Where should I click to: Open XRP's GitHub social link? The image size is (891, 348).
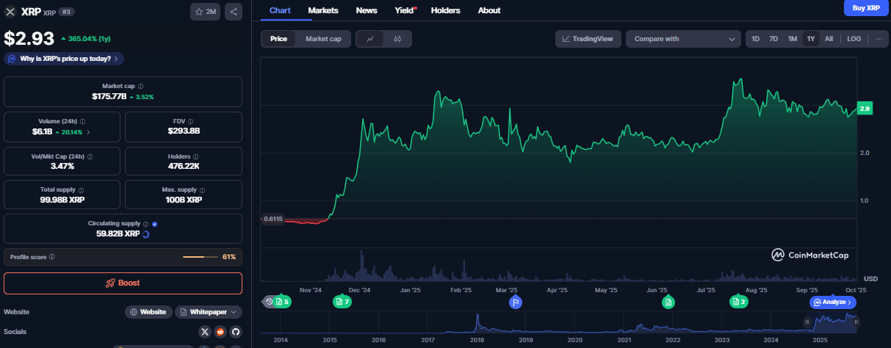[x=236, y=332]
